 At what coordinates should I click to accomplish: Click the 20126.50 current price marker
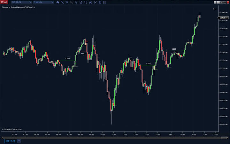click(x=224, y=18)
